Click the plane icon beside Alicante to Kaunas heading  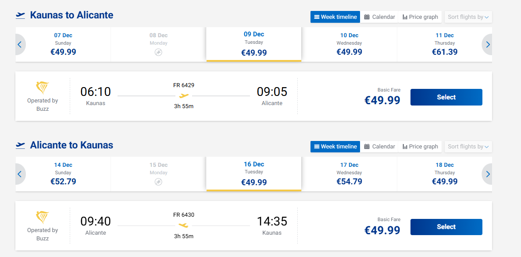pyautogui.click(x=20, y=145)
